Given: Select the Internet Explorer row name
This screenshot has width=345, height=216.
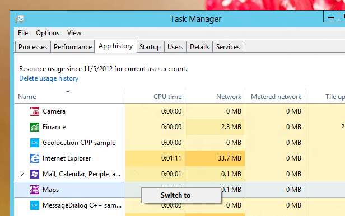Looking at the screenshot, I should [67, 158].
